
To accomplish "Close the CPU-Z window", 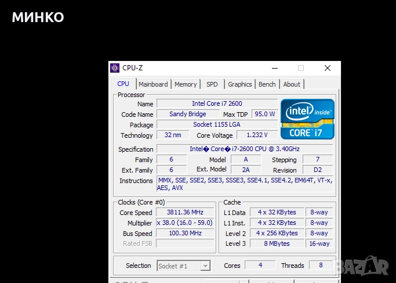I will (x=328, y=68).
